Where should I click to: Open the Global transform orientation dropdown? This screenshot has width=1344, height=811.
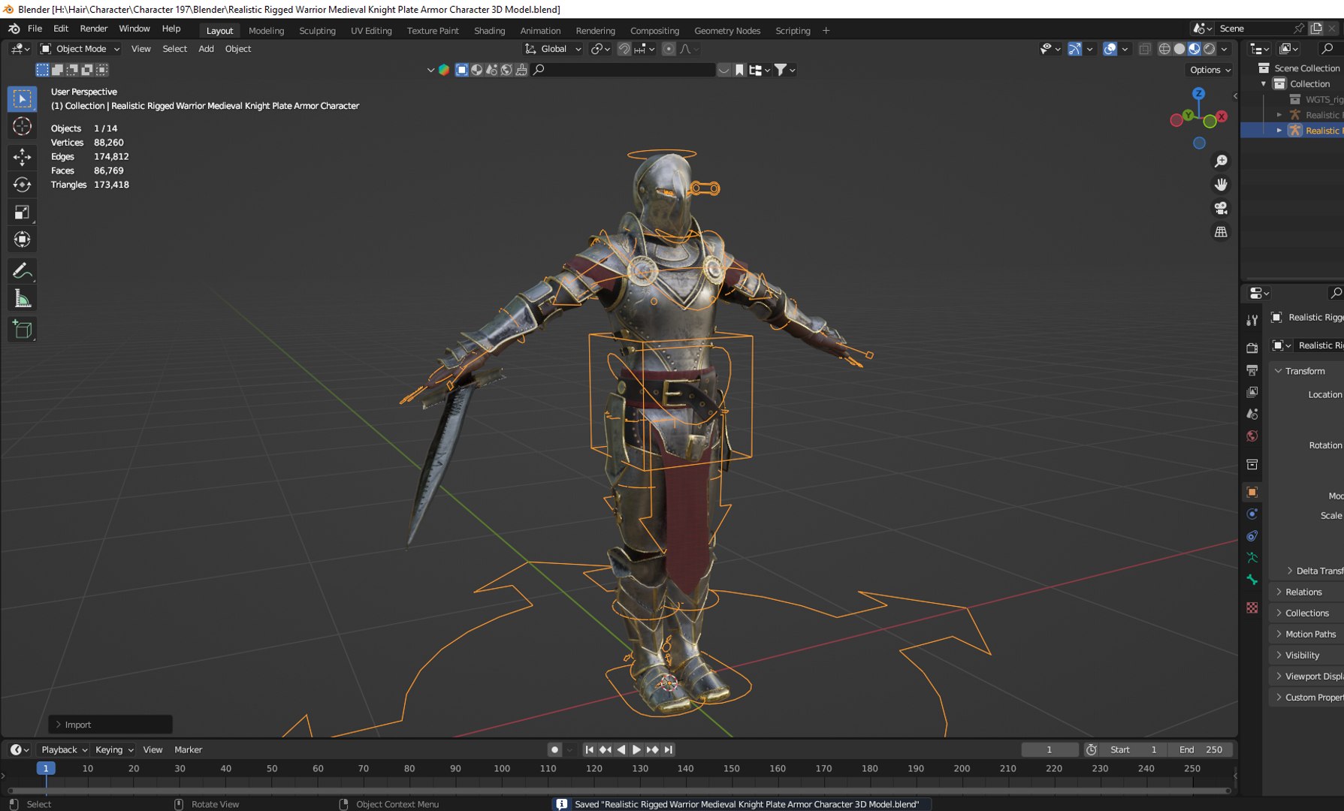pos(553,49)
